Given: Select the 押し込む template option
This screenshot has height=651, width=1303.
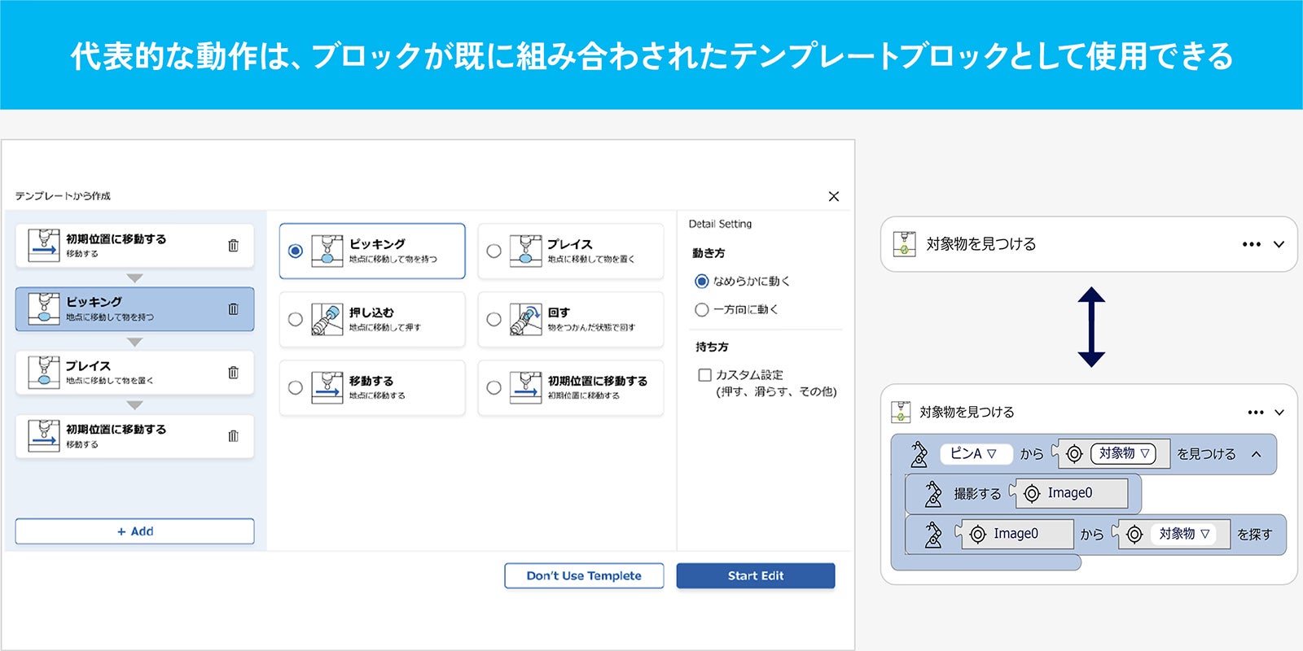Looking at the screenshot, I should coord(296,320).
